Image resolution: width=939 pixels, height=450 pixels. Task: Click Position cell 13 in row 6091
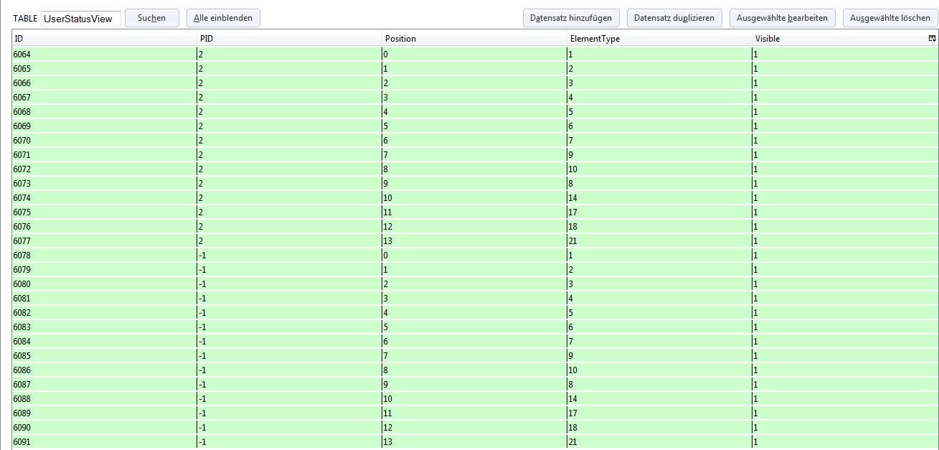click(x=474, y=442)
